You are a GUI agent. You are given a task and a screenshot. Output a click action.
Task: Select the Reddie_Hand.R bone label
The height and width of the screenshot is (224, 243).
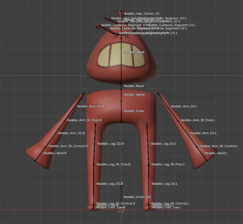(x=55, y=153)
